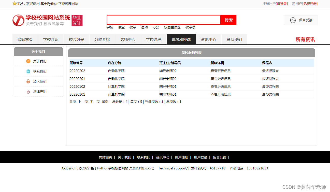Click the smiley face icon on 留言反馈 button
This screenshot has width=330, height=192.
[293, 20]
